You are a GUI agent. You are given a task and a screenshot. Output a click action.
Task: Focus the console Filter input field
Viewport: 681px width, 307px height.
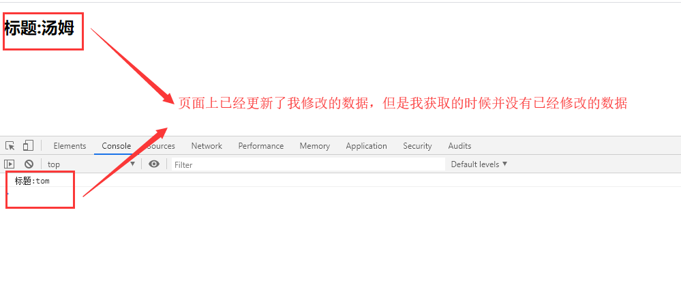coord(309,164)
